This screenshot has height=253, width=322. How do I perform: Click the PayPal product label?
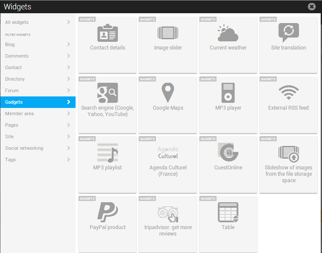pyautogui.click(x=108, y=227)
